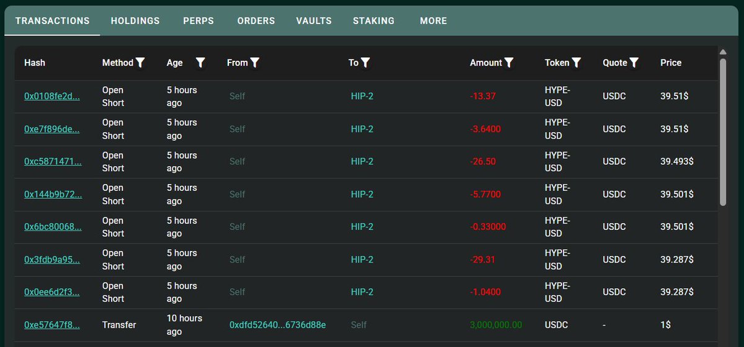Open transfer transaction 0xe57647f8...
This screenshot has height=347, width=744.
click(52, 325)
